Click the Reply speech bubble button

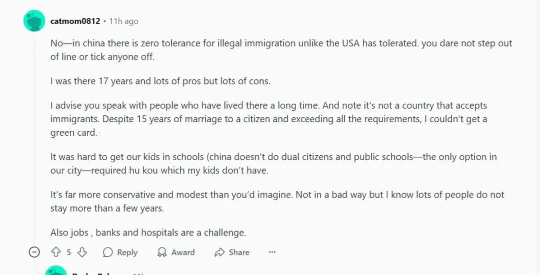click(120, 252)
